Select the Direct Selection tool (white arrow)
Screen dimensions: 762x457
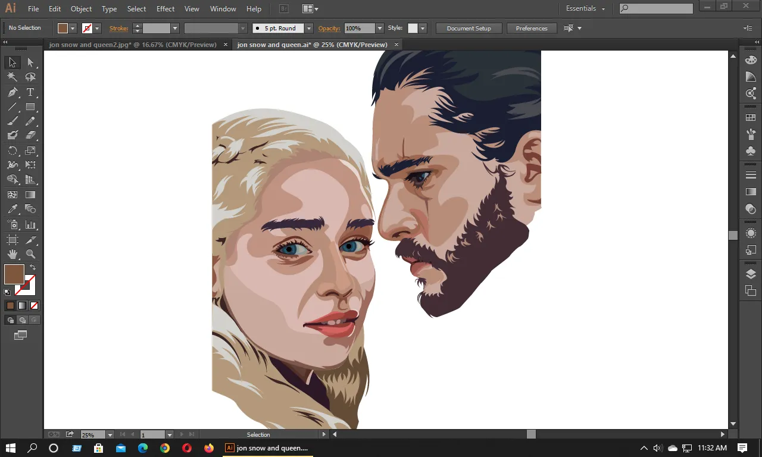click(x=30, y=62)
